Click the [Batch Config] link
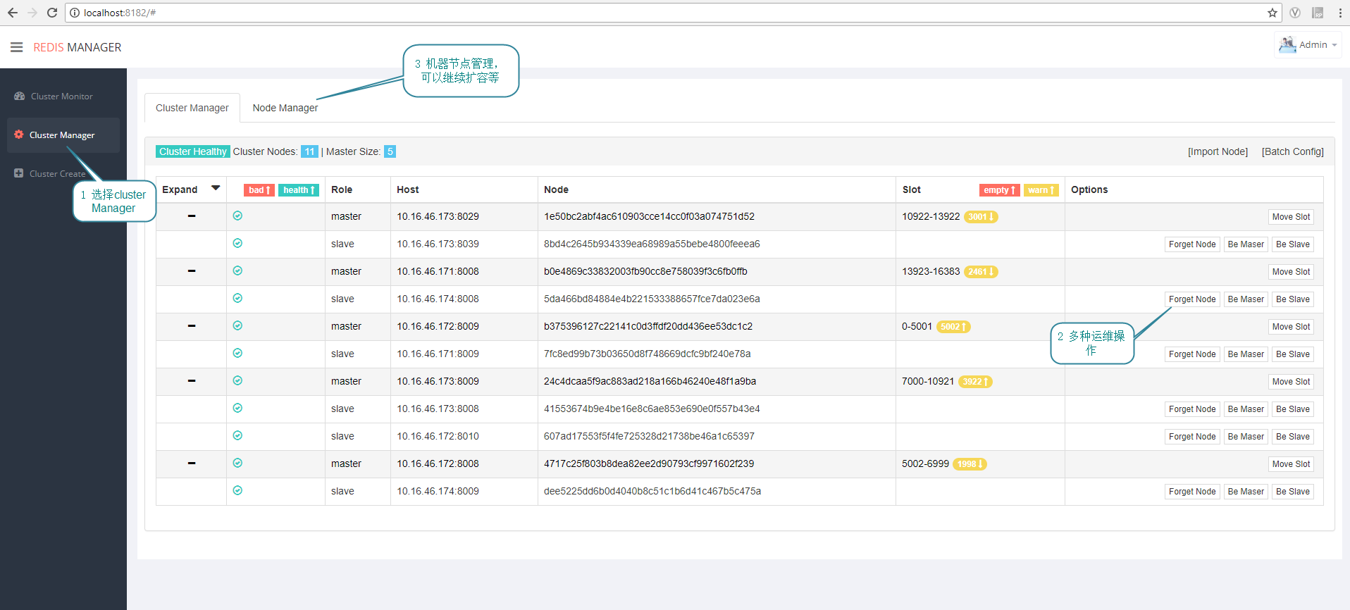This screenshot has width=1350, height=610. click(1293, 151)
